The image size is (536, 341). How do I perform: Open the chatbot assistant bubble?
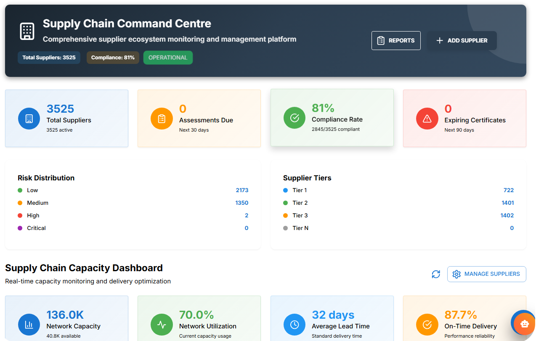point(524,323)
